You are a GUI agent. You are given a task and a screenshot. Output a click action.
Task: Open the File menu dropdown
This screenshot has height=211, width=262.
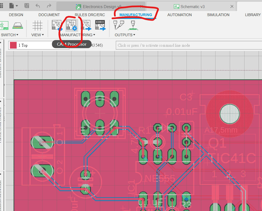point(13,6)
